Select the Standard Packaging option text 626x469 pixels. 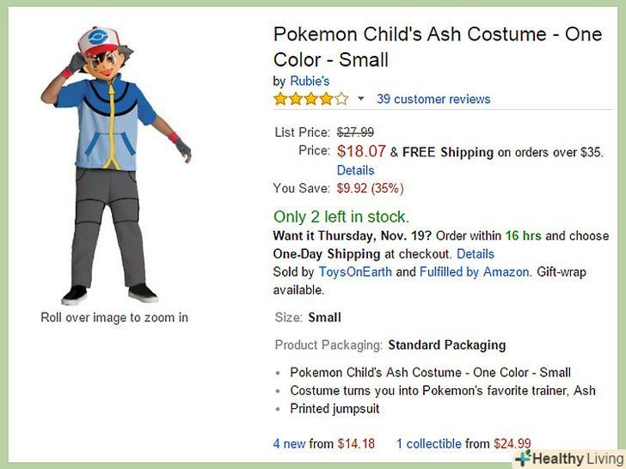[x=447, y=344]
